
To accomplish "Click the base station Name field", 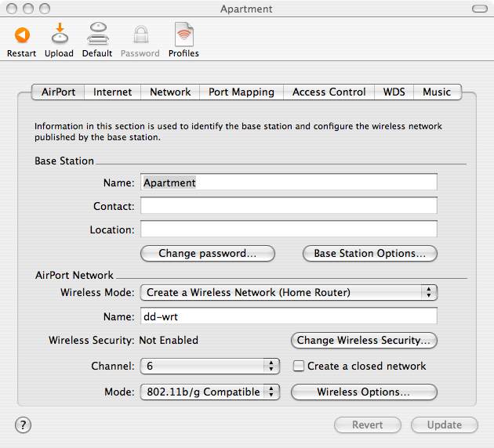I will pos(289,182).
